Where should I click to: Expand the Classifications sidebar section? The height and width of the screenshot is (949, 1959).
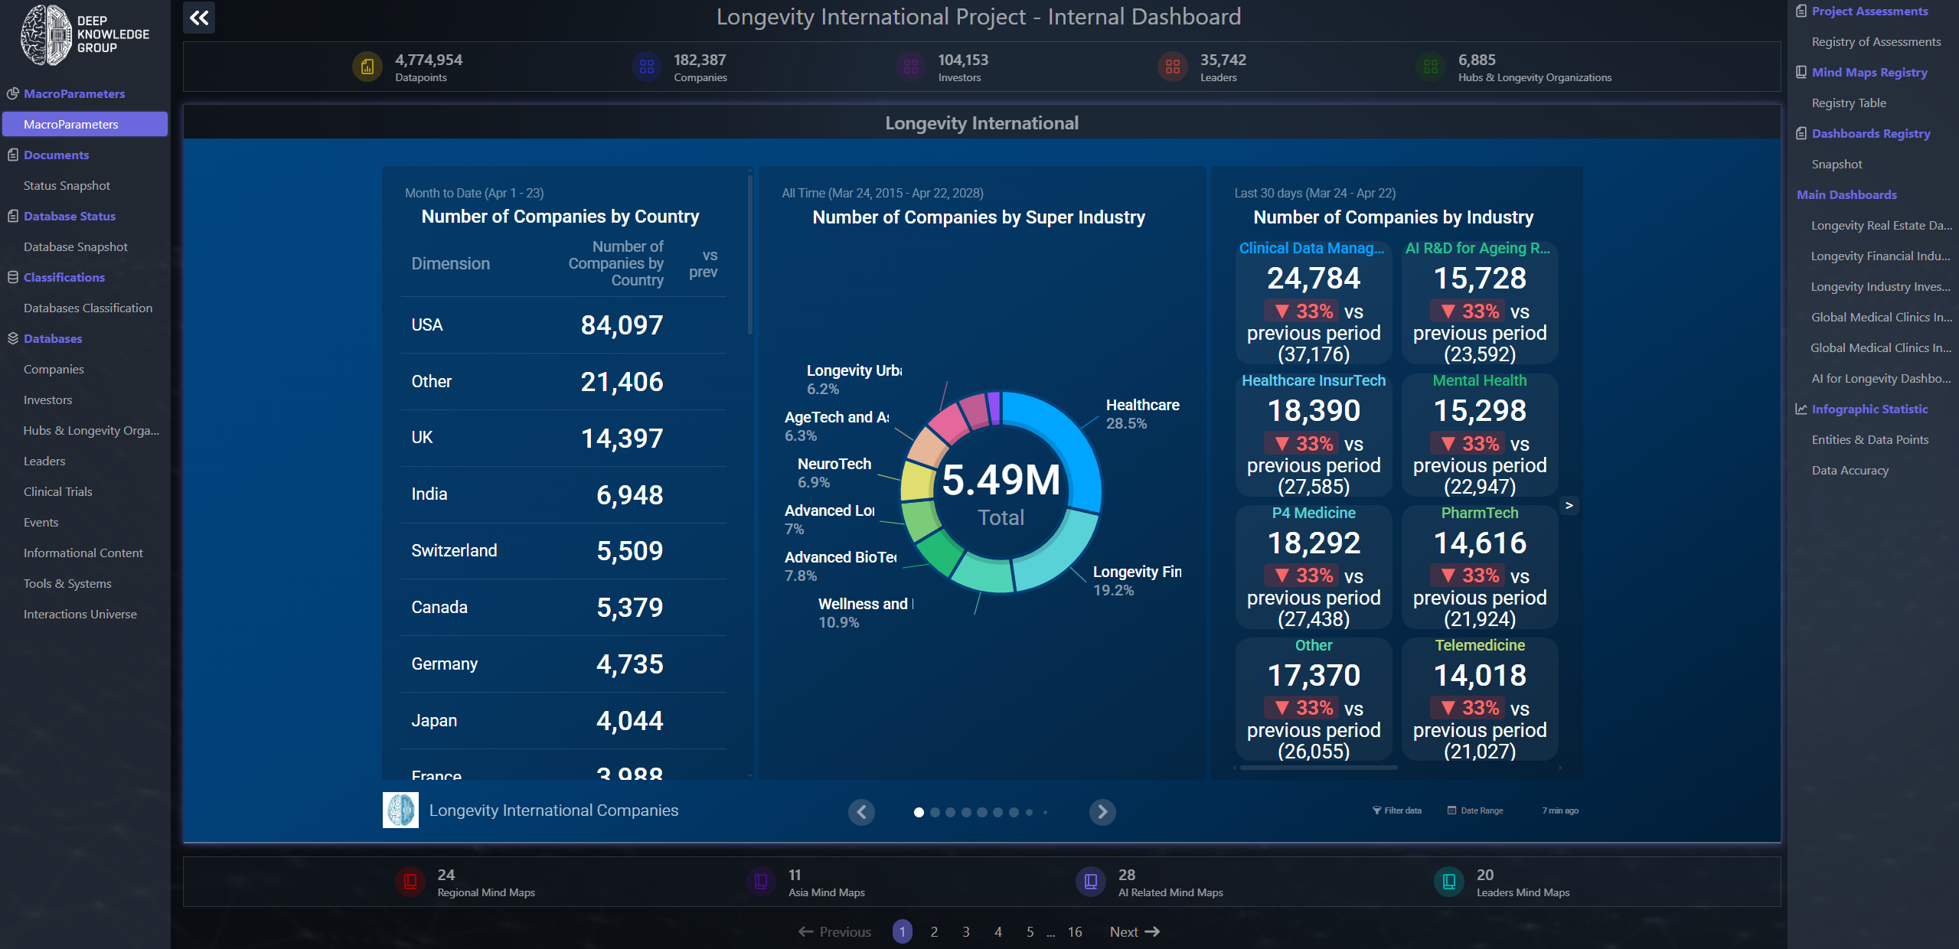pyautogui.click(x=64, y=277)
